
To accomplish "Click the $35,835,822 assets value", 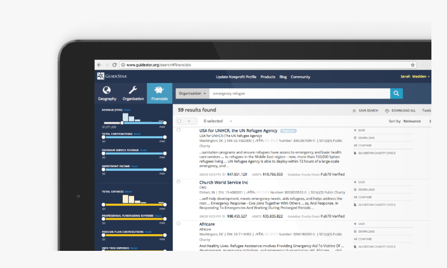I will [x=273, y=216].
